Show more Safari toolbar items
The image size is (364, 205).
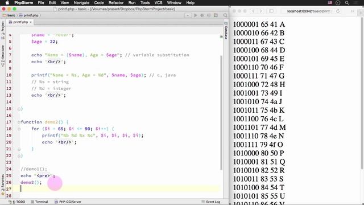[352, 11]
